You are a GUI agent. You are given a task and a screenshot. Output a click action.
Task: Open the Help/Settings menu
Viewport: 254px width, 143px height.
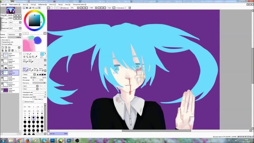pos(79,4)
